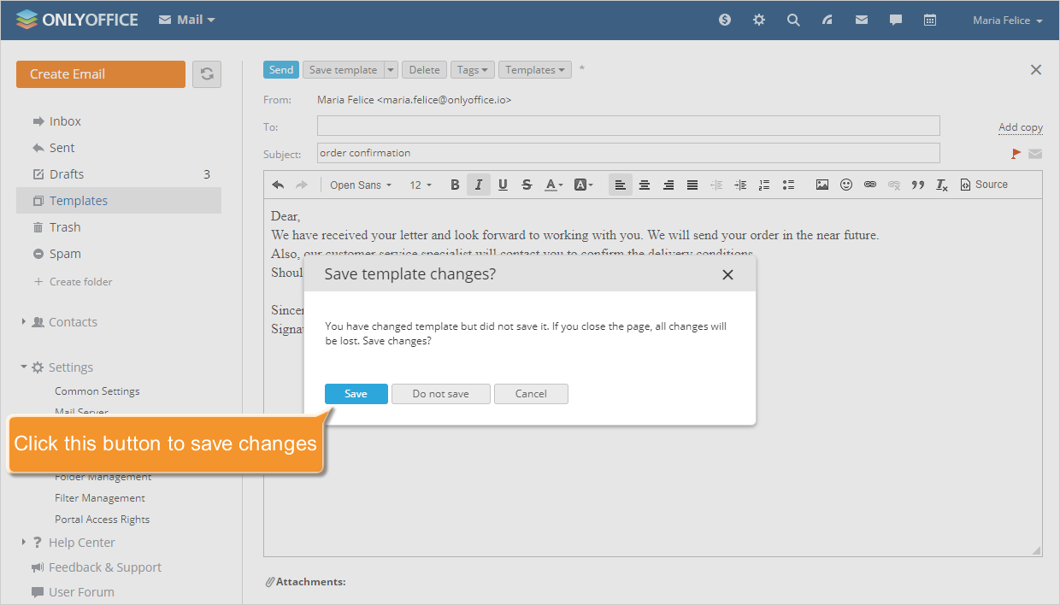1060x605 pixels.
Task: Enable underline formatting for selected text
Action: click(x=503, y=184)
